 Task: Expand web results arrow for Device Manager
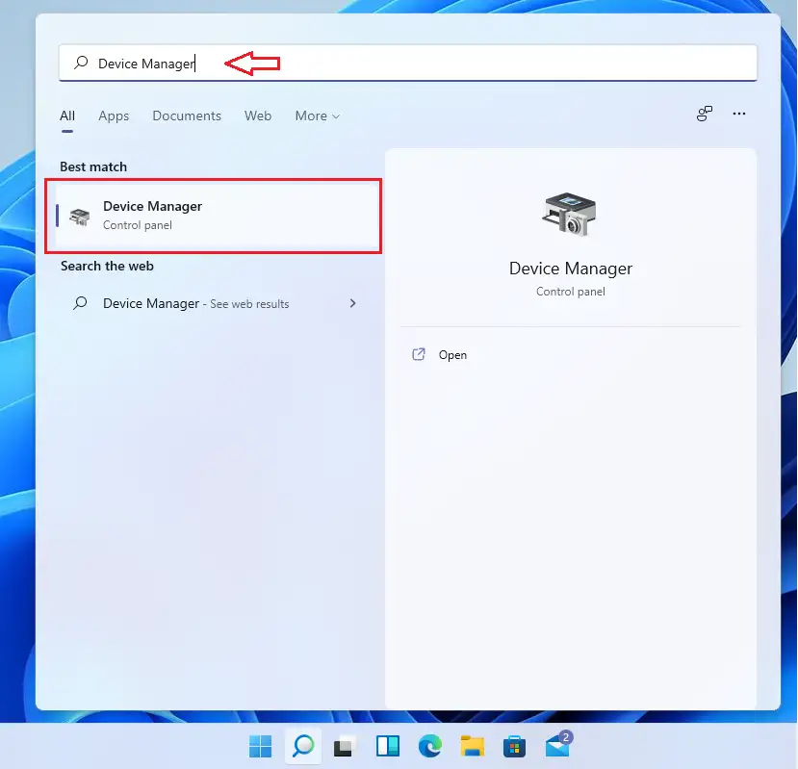(x=352, y=303)
